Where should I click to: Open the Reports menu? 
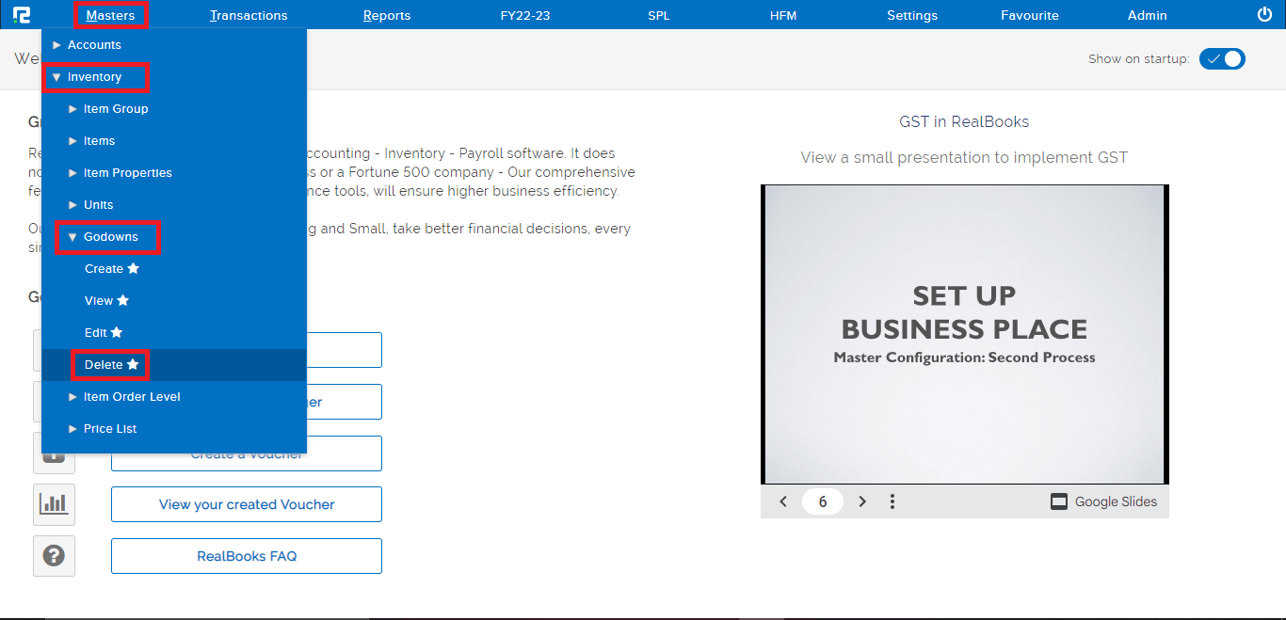coord(387,15)
